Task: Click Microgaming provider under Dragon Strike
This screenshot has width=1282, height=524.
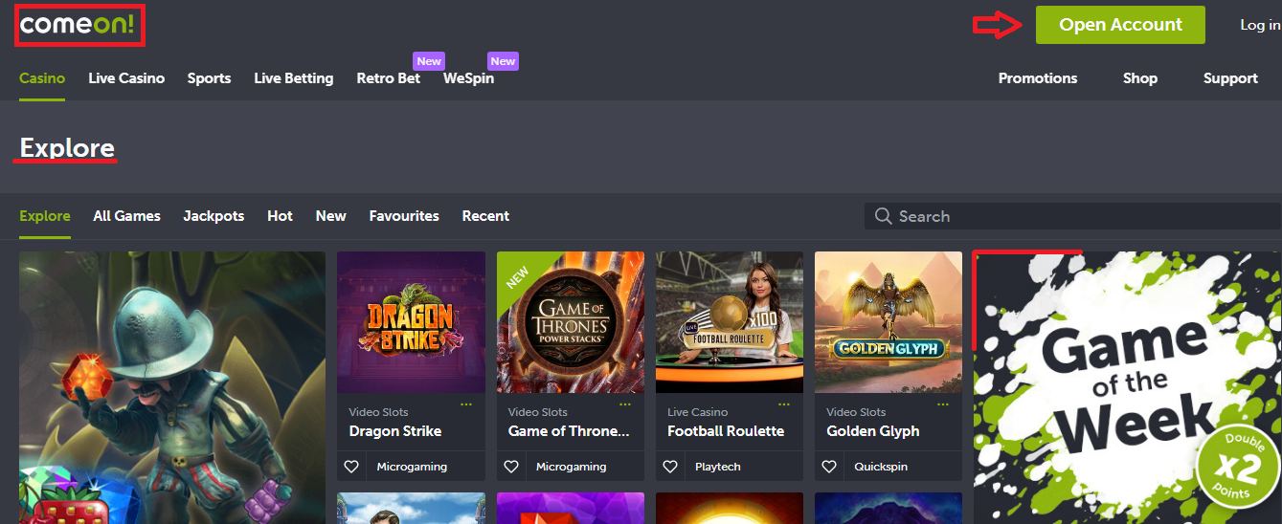Action: [x=412, y=467]
